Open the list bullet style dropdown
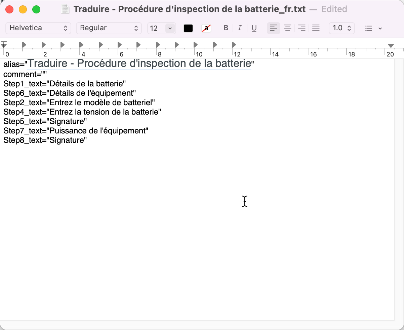 tap(373, 28)
